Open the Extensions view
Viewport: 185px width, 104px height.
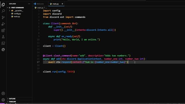coord(3,30)
